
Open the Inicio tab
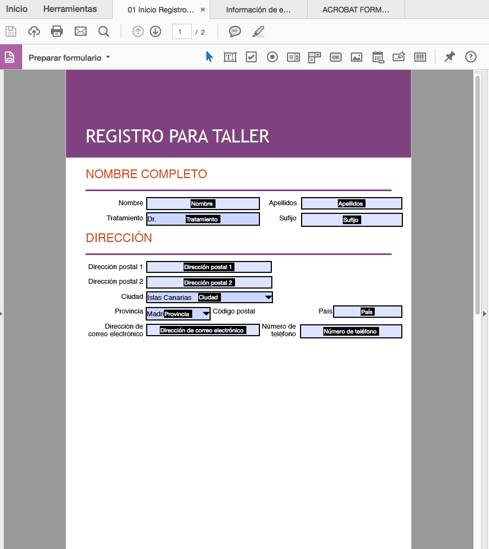(17, 9)
